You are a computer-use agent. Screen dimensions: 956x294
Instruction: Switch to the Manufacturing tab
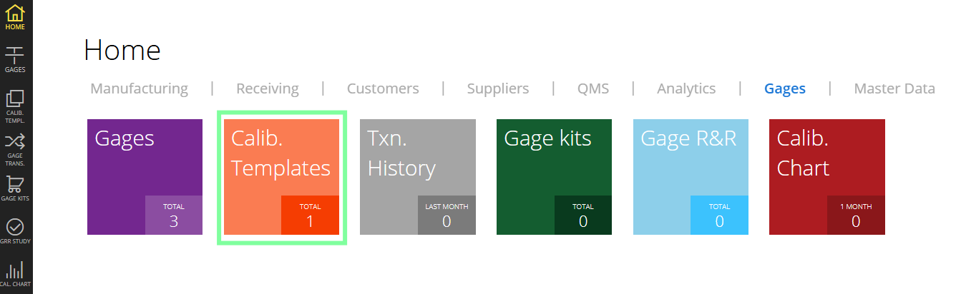point(139,88)
